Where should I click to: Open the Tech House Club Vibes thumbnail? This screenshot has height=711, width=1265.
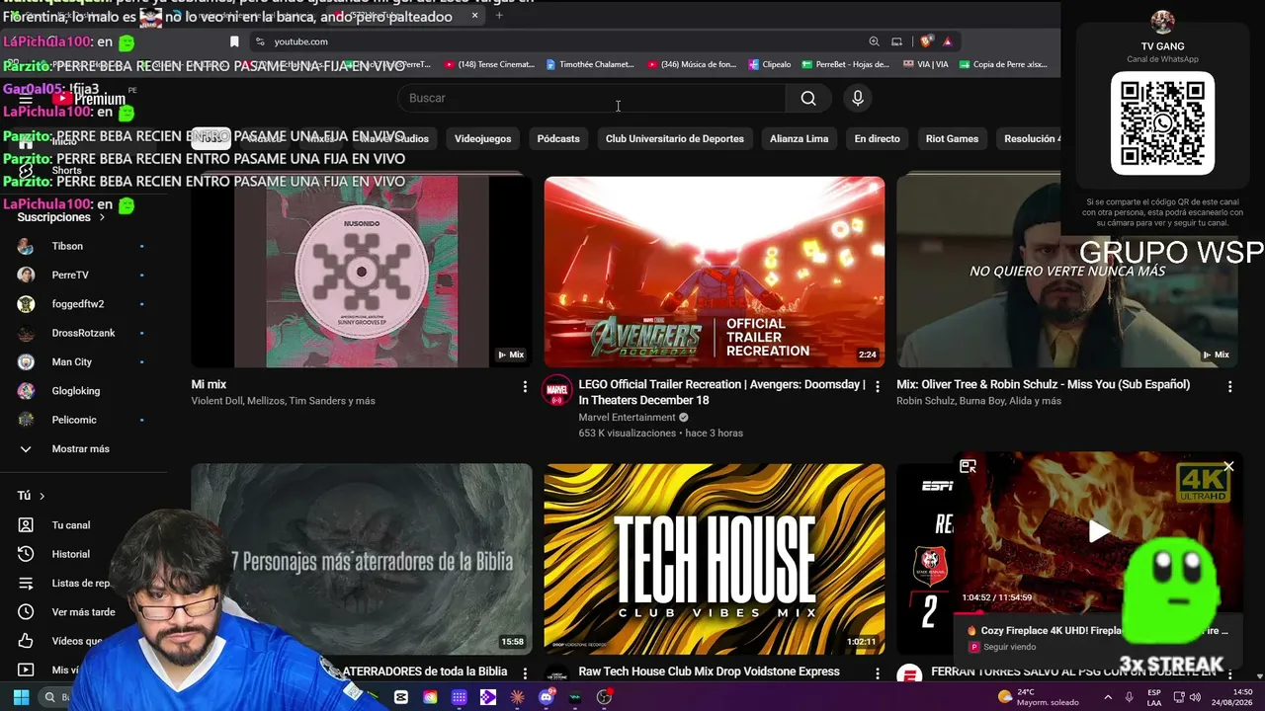tap(715, 559)
